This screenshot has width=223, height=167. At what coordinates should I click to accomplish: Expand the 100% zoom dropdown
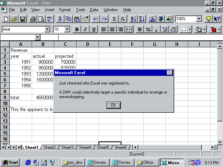[x=199, y=19]
